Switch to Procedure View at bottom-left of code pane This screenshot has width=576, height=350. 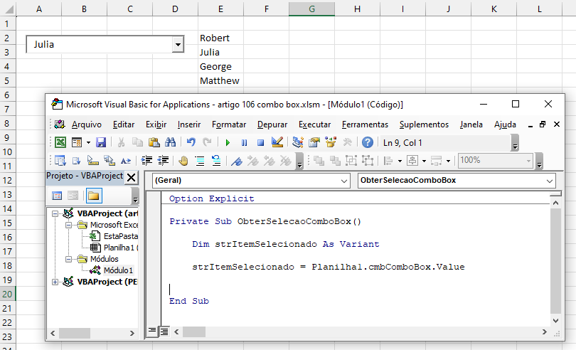[x=151, y=332]
